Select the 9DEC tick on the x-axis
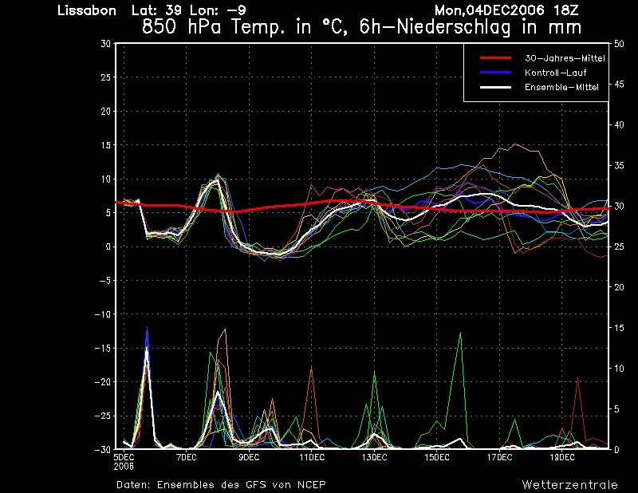 248,457
